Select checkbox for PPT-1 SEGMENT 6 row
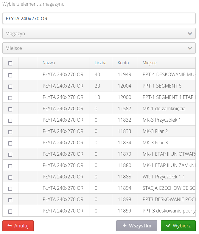The width and height of the screenshot is (199, 234). click(x=10, y=86)
